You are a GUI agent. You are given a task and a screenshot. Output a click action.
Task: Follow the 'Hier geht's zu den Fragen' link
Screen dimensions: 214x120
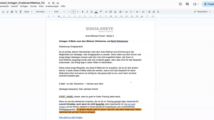(x=71, y=117)
